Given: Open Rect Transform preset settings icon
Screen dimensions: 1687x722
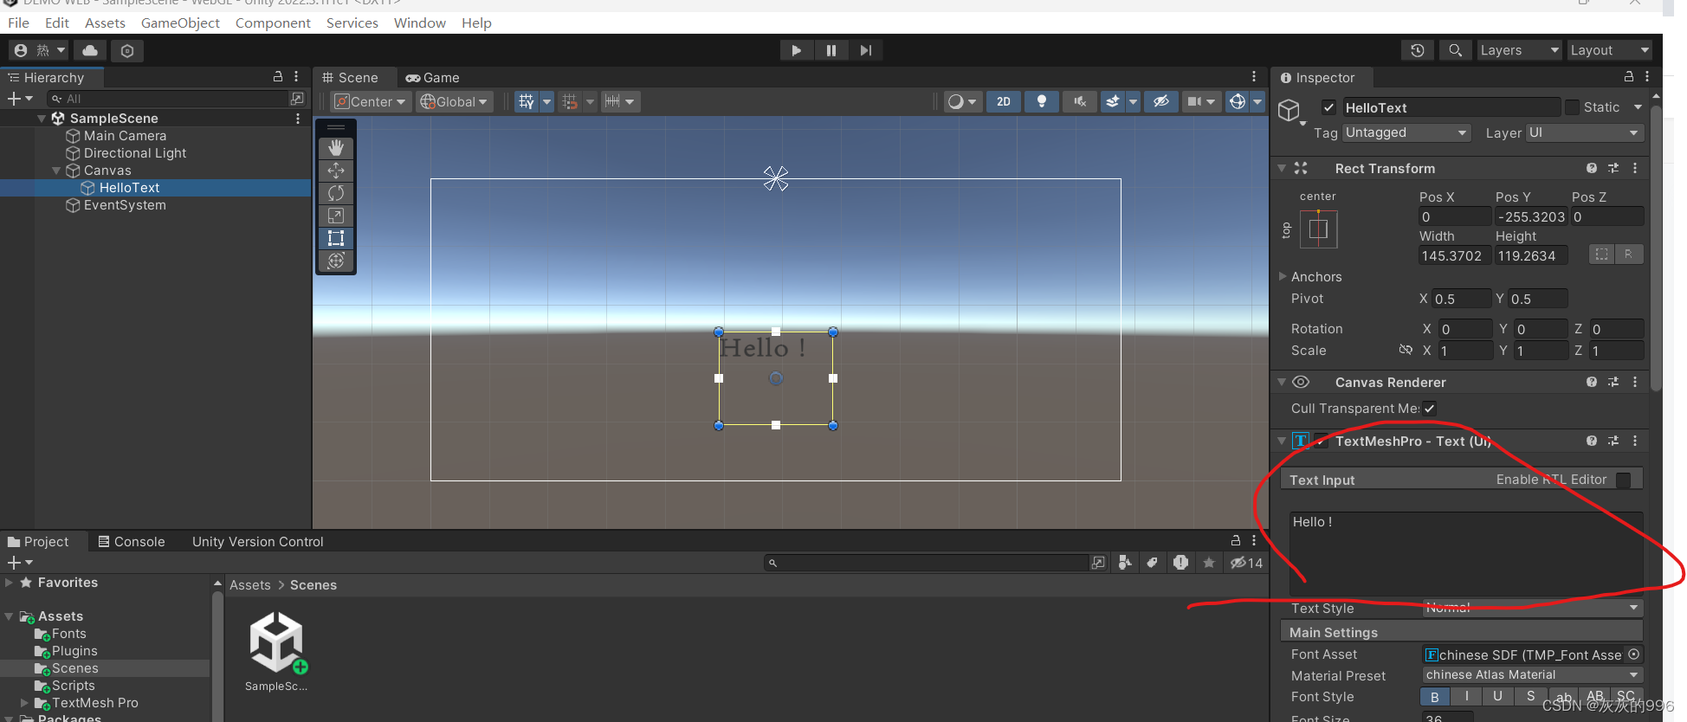Looking at the screenshot, I should (x=1613, y=168).
